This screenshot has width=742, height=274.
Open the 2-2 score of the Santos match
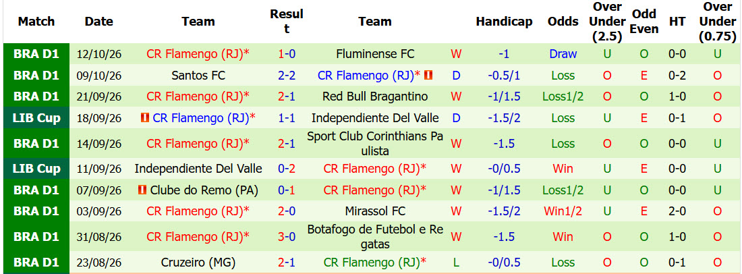[287, 75]
